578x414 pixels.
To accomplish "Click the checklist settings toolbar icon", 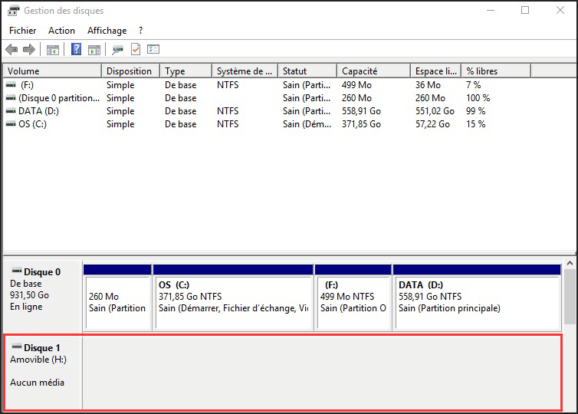I will pos(153,50).
